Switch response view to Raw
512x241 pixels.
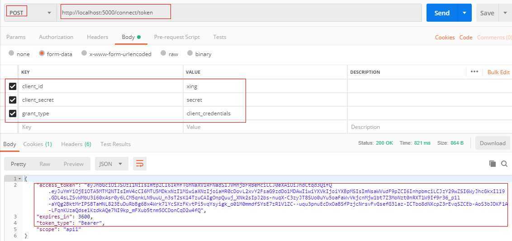45,164
